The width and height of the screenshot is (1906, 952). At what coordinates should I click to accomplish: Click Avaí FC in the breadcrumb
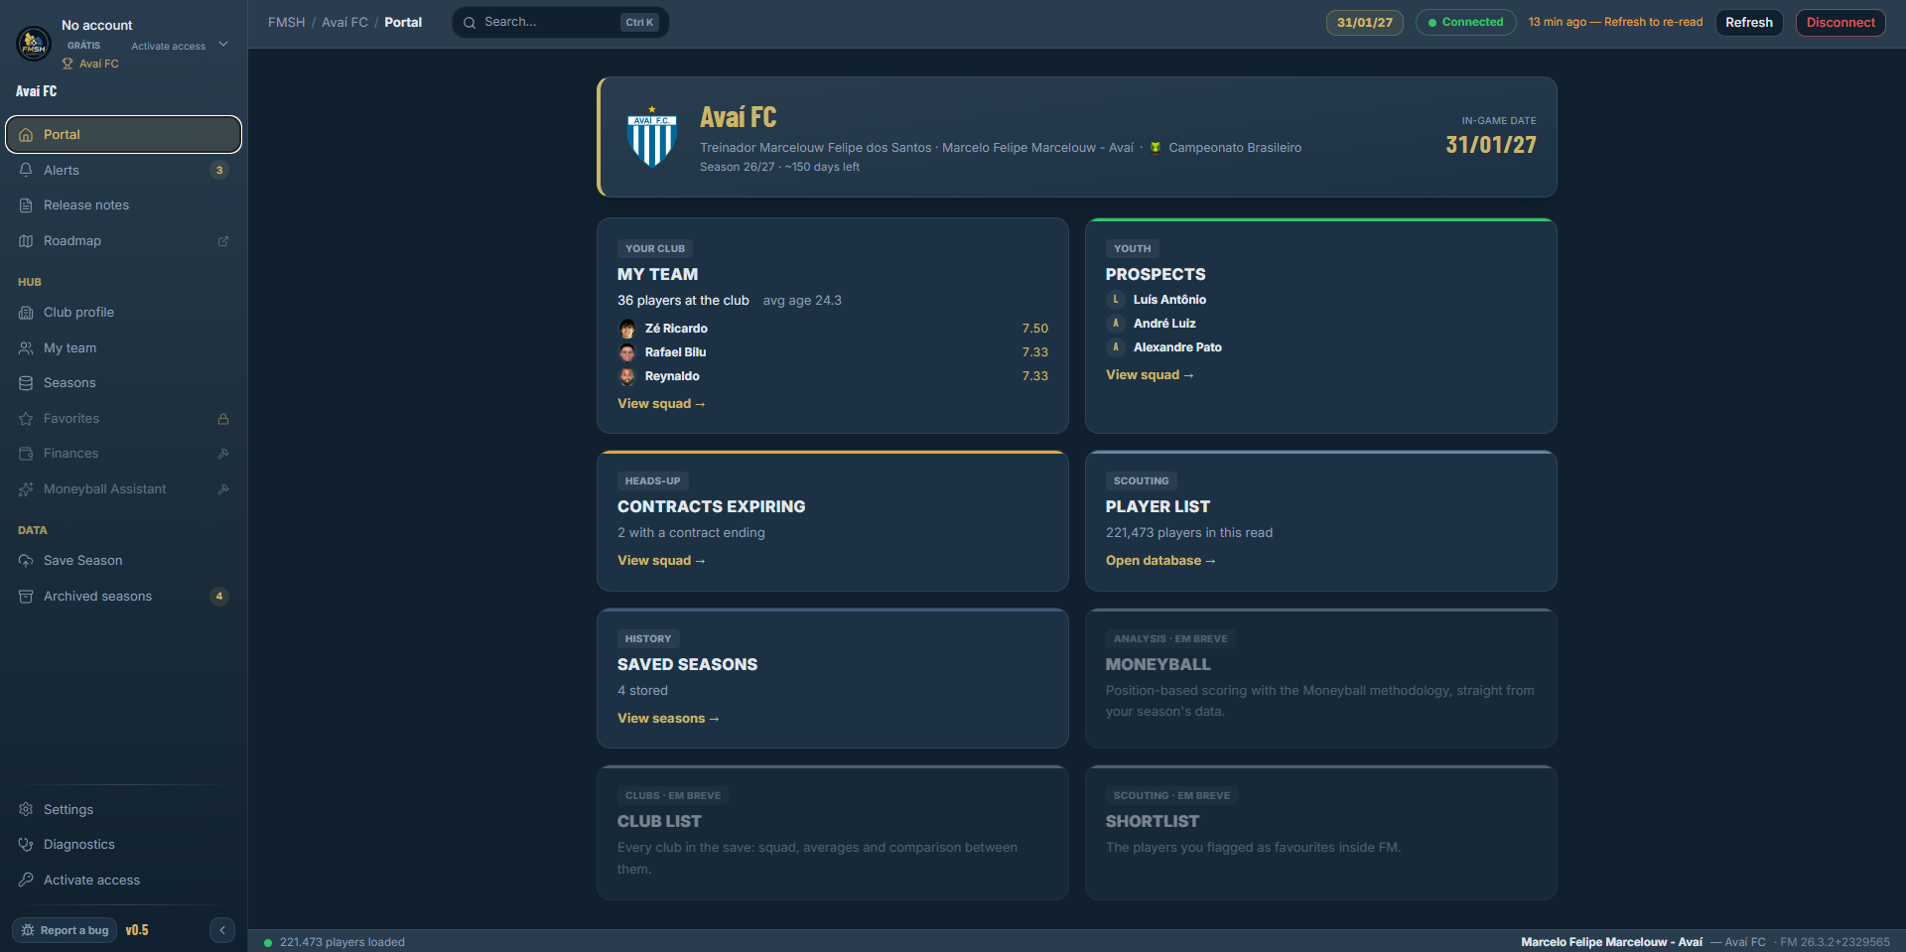coord(344,23)
